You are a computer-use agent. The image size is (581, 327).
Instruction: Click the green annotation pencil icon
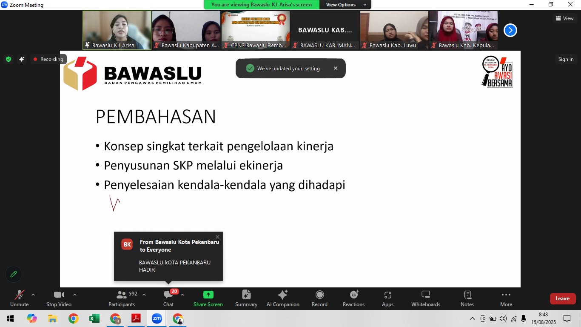tap(14, 274)
